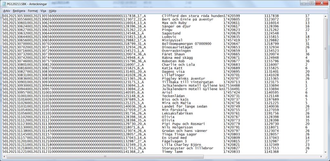Click the text 'Landet för länge sedan'
The height and width of the screenshot is (161, 330).
(185, 106)
